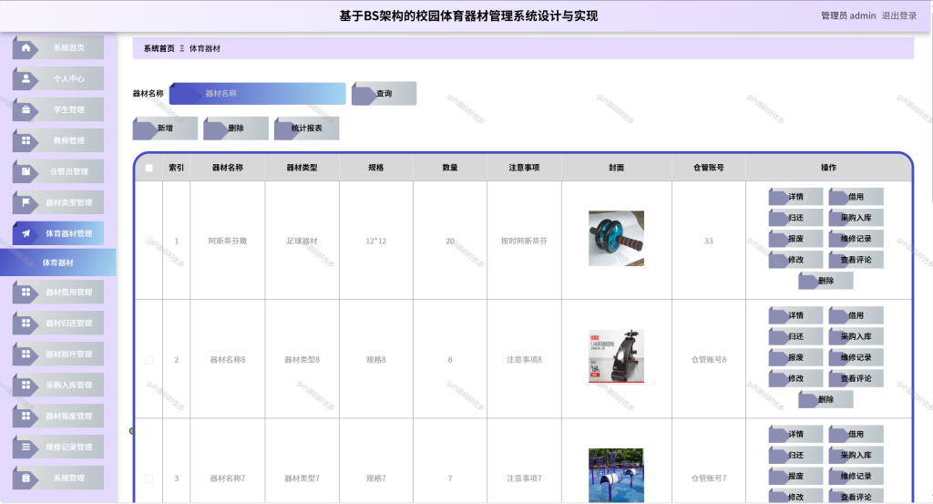Image resolution: width=933 pixels, height=504 pixels.
Task: Open 教师管理 menu item
Action: click(57, 140)
